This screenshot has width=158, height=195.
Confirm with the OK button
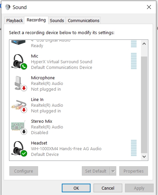coord(76,188)
